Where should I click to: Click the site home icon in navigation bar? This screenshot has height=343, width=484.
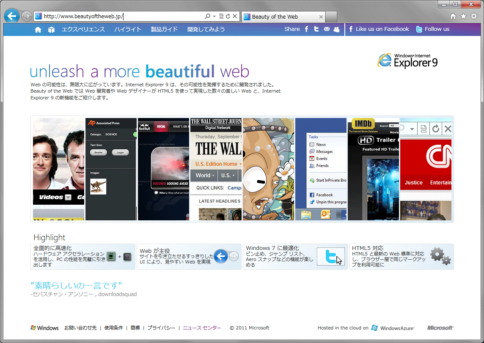click(38, 30)
